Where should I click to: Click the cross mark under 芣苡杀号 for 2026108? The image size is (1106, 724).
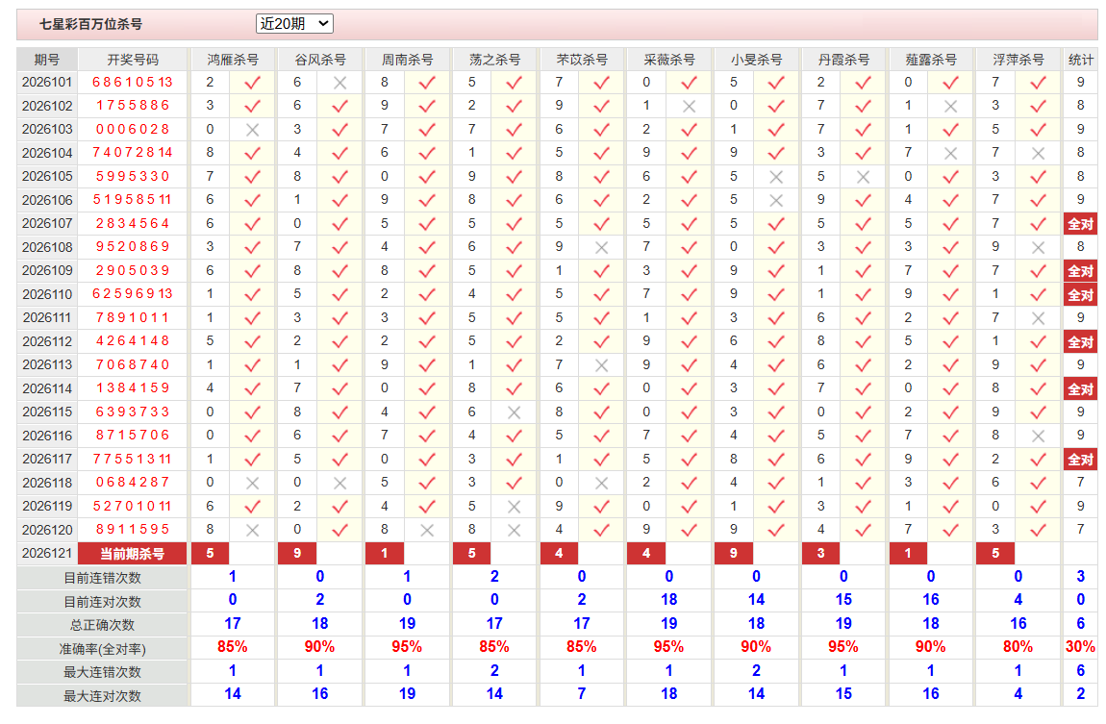pyautogui.click(x=602, y=247)
